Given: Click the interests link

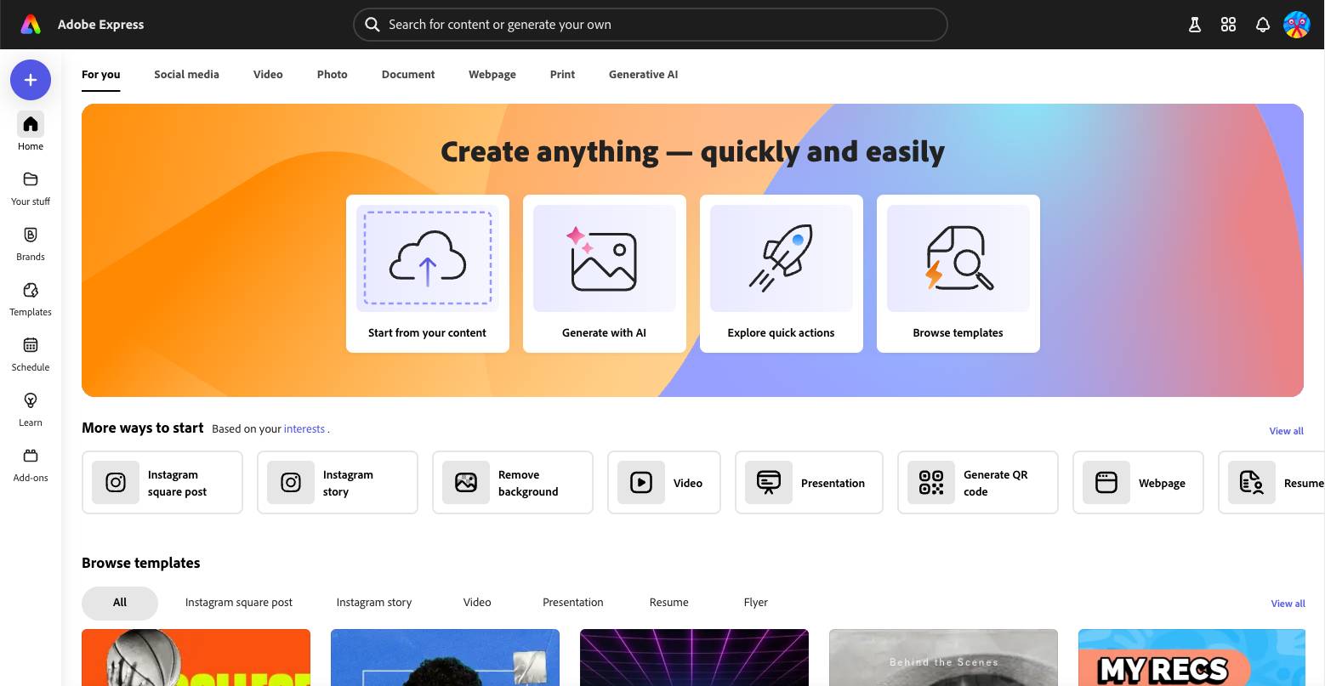Looking at the screenshot, I should tap(304, 429).
